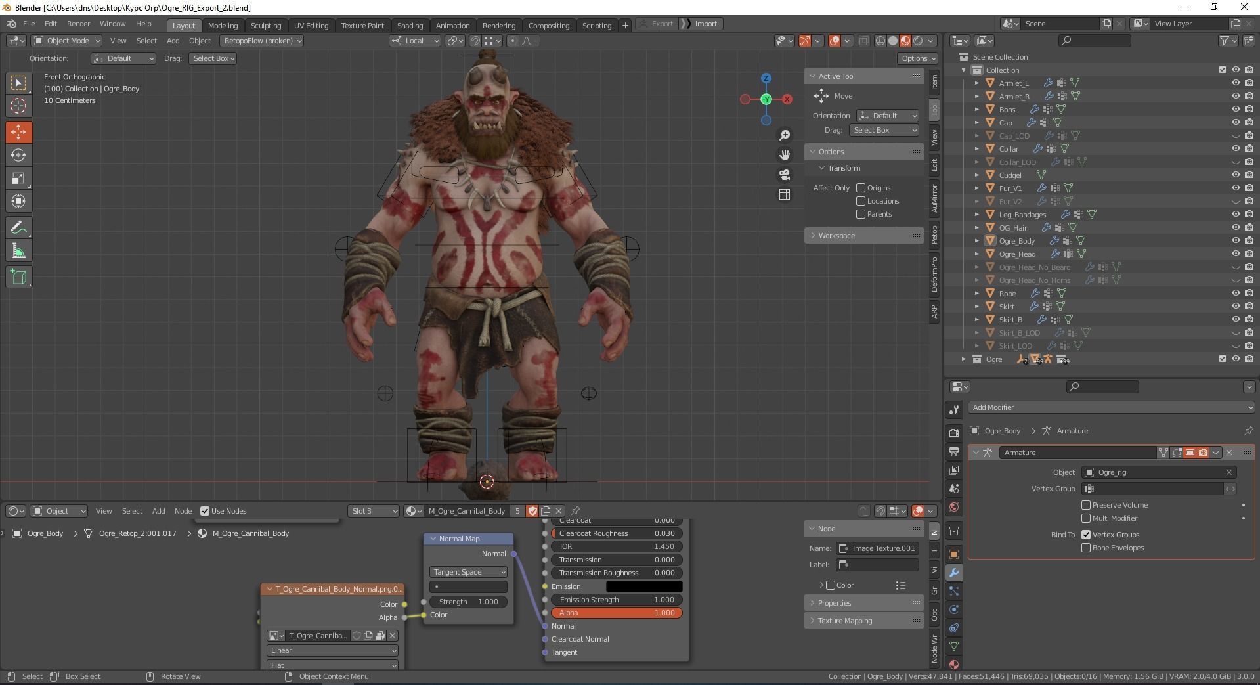Expand the Texture Mapping panel
The width and height of the screenshot is (1260, 685).
[x=863, y=621]
